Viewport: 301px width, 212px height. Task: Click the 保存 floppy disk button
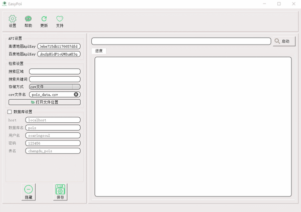tap(60, 192)
